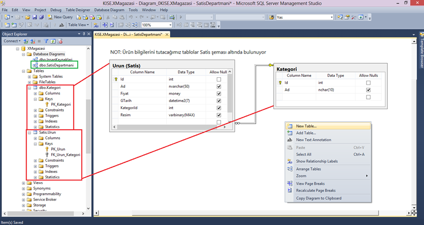Click the Analysis Services MDX Query icon
The image size is (424, 225).
pyautogui.click(x=85, y=17)
